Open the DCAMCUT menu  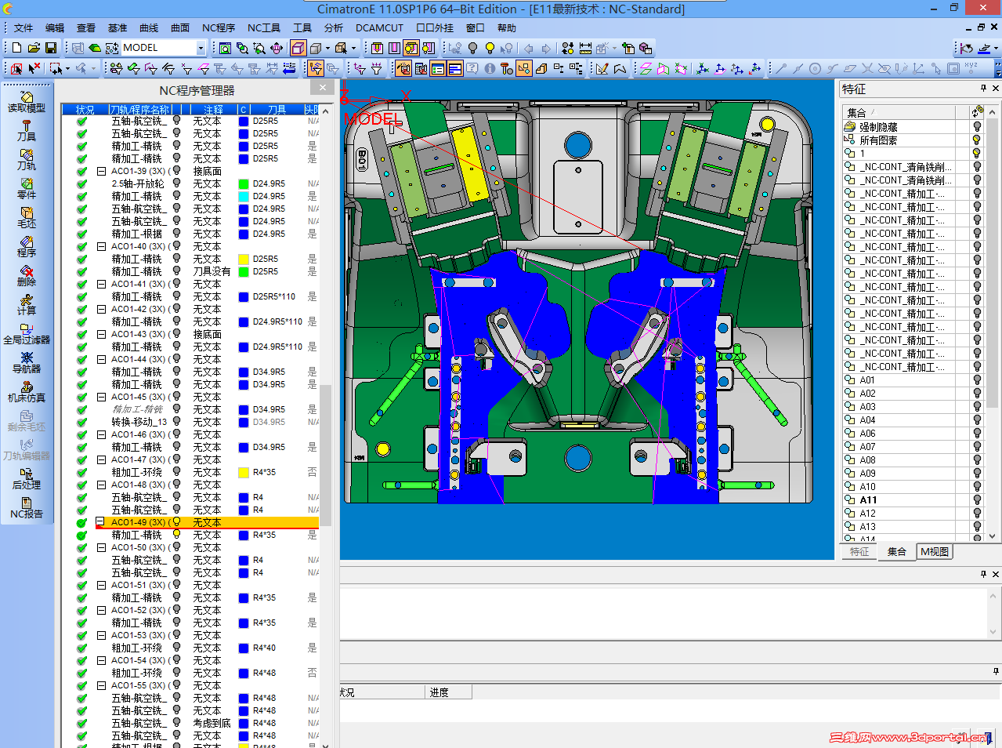coord(379,28)
